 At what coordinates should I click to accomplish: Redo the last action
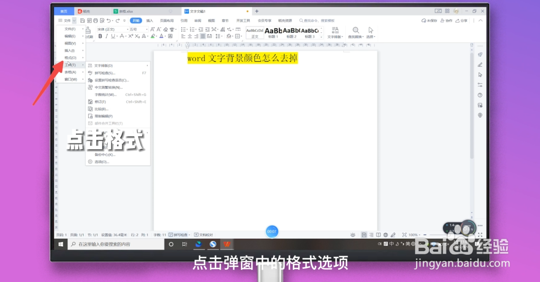[118, 21]
